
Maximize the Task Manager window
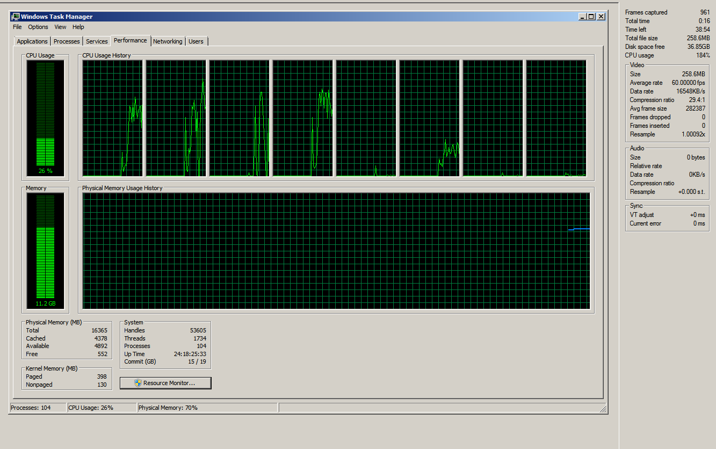coord(591,17)
